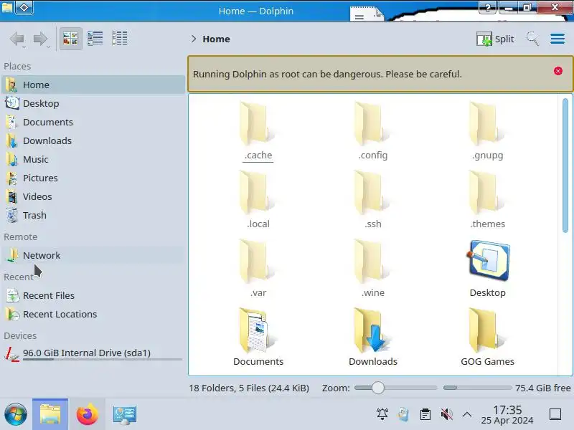Screen dimensions: 574x430
Task: Activate the file manager taskbar button
Action: tap(50, 414)
